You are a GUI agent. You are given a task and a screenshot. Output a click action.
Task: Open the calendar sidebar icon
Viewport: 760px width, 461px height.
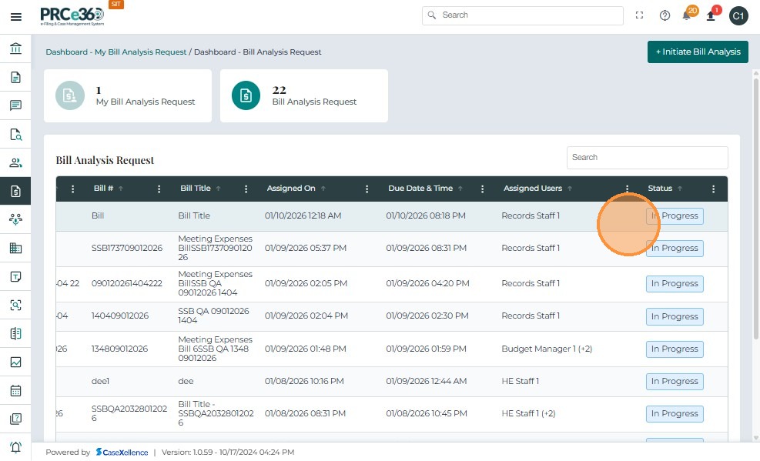pos(15,390)
